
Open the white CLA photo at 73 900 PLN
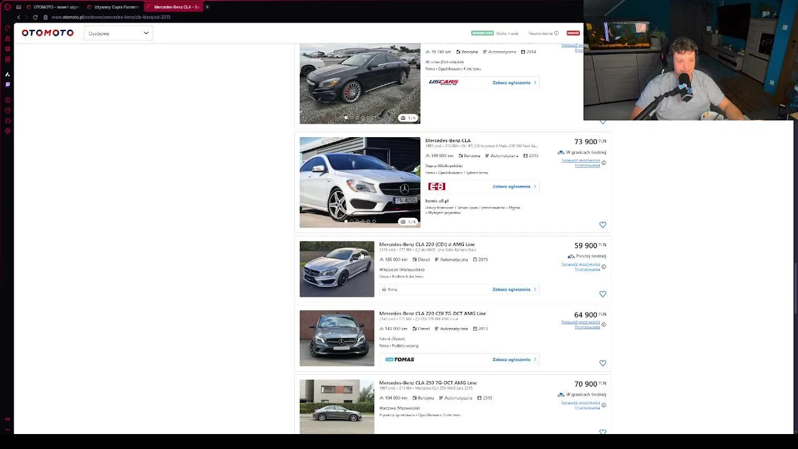[360, 182]
